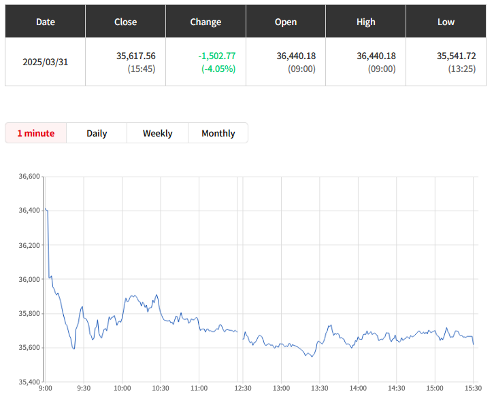
Task: Click the 10:30 x-axis label
Action: (x=161, y=388)
